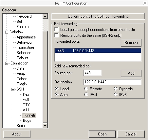The width and height of the screenshot is (148, 140).
Task: Open the TTY category
Action: 27,105
